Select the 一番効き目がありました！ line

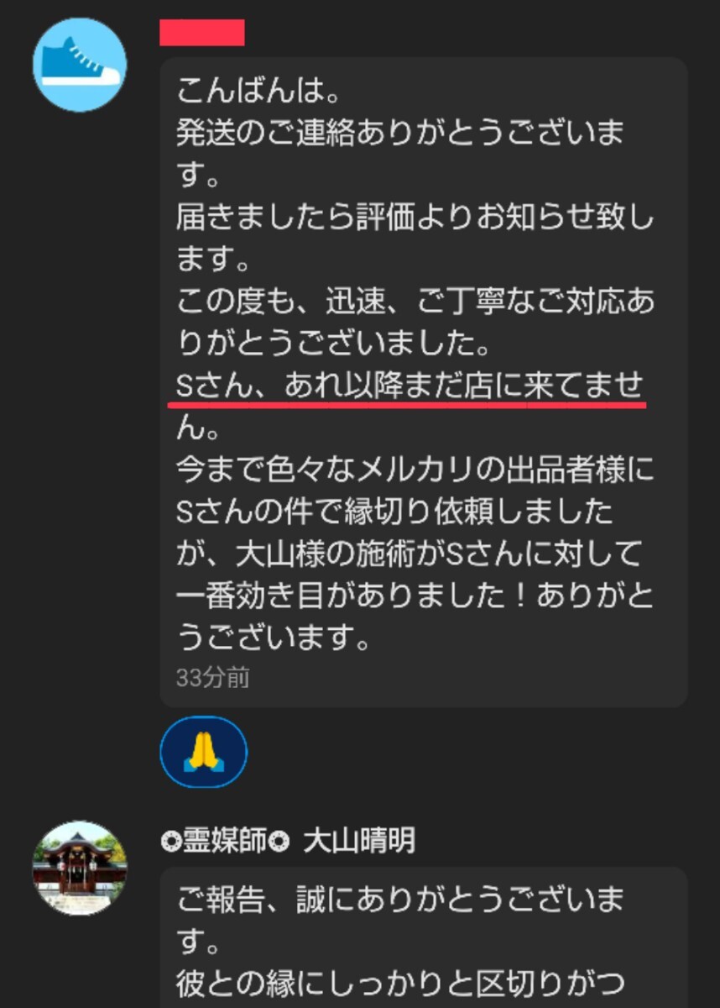415,596
